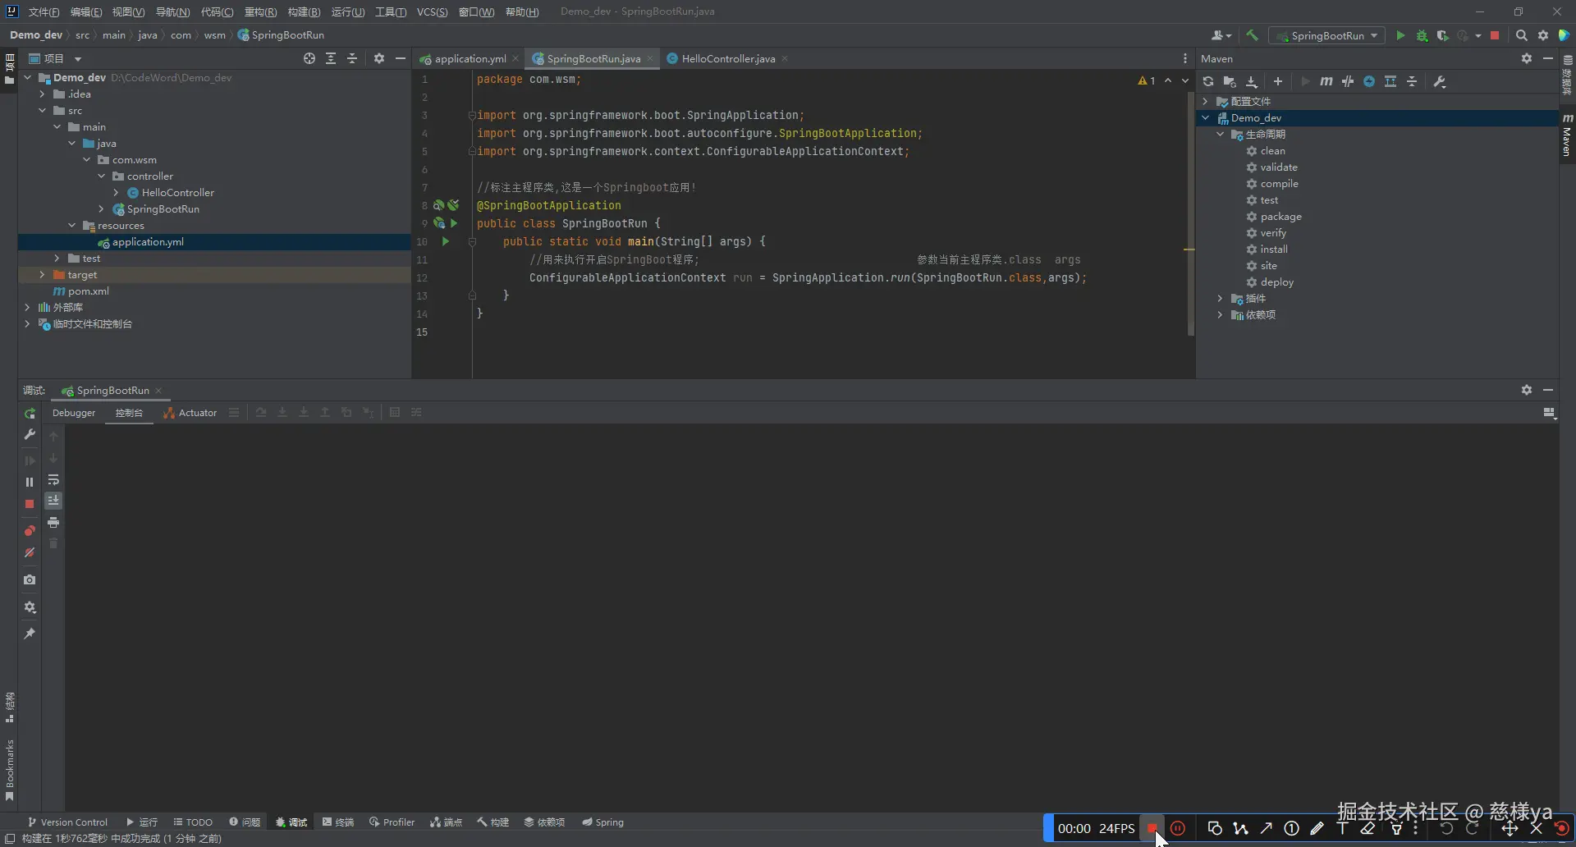The image size is (1576, 847).
Task: Switch to HelloController.java editor tab
Action: click(727, 59)
